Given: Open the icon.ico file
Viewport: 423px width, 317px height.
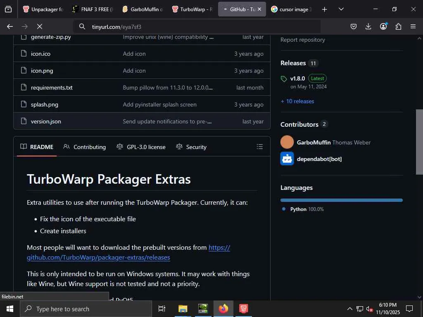Looking at the screenshot, I should point(40,54).
